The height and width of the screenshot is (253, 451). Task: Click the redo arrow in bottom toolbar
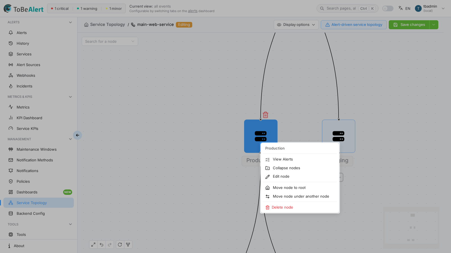(x=110, y=245)
